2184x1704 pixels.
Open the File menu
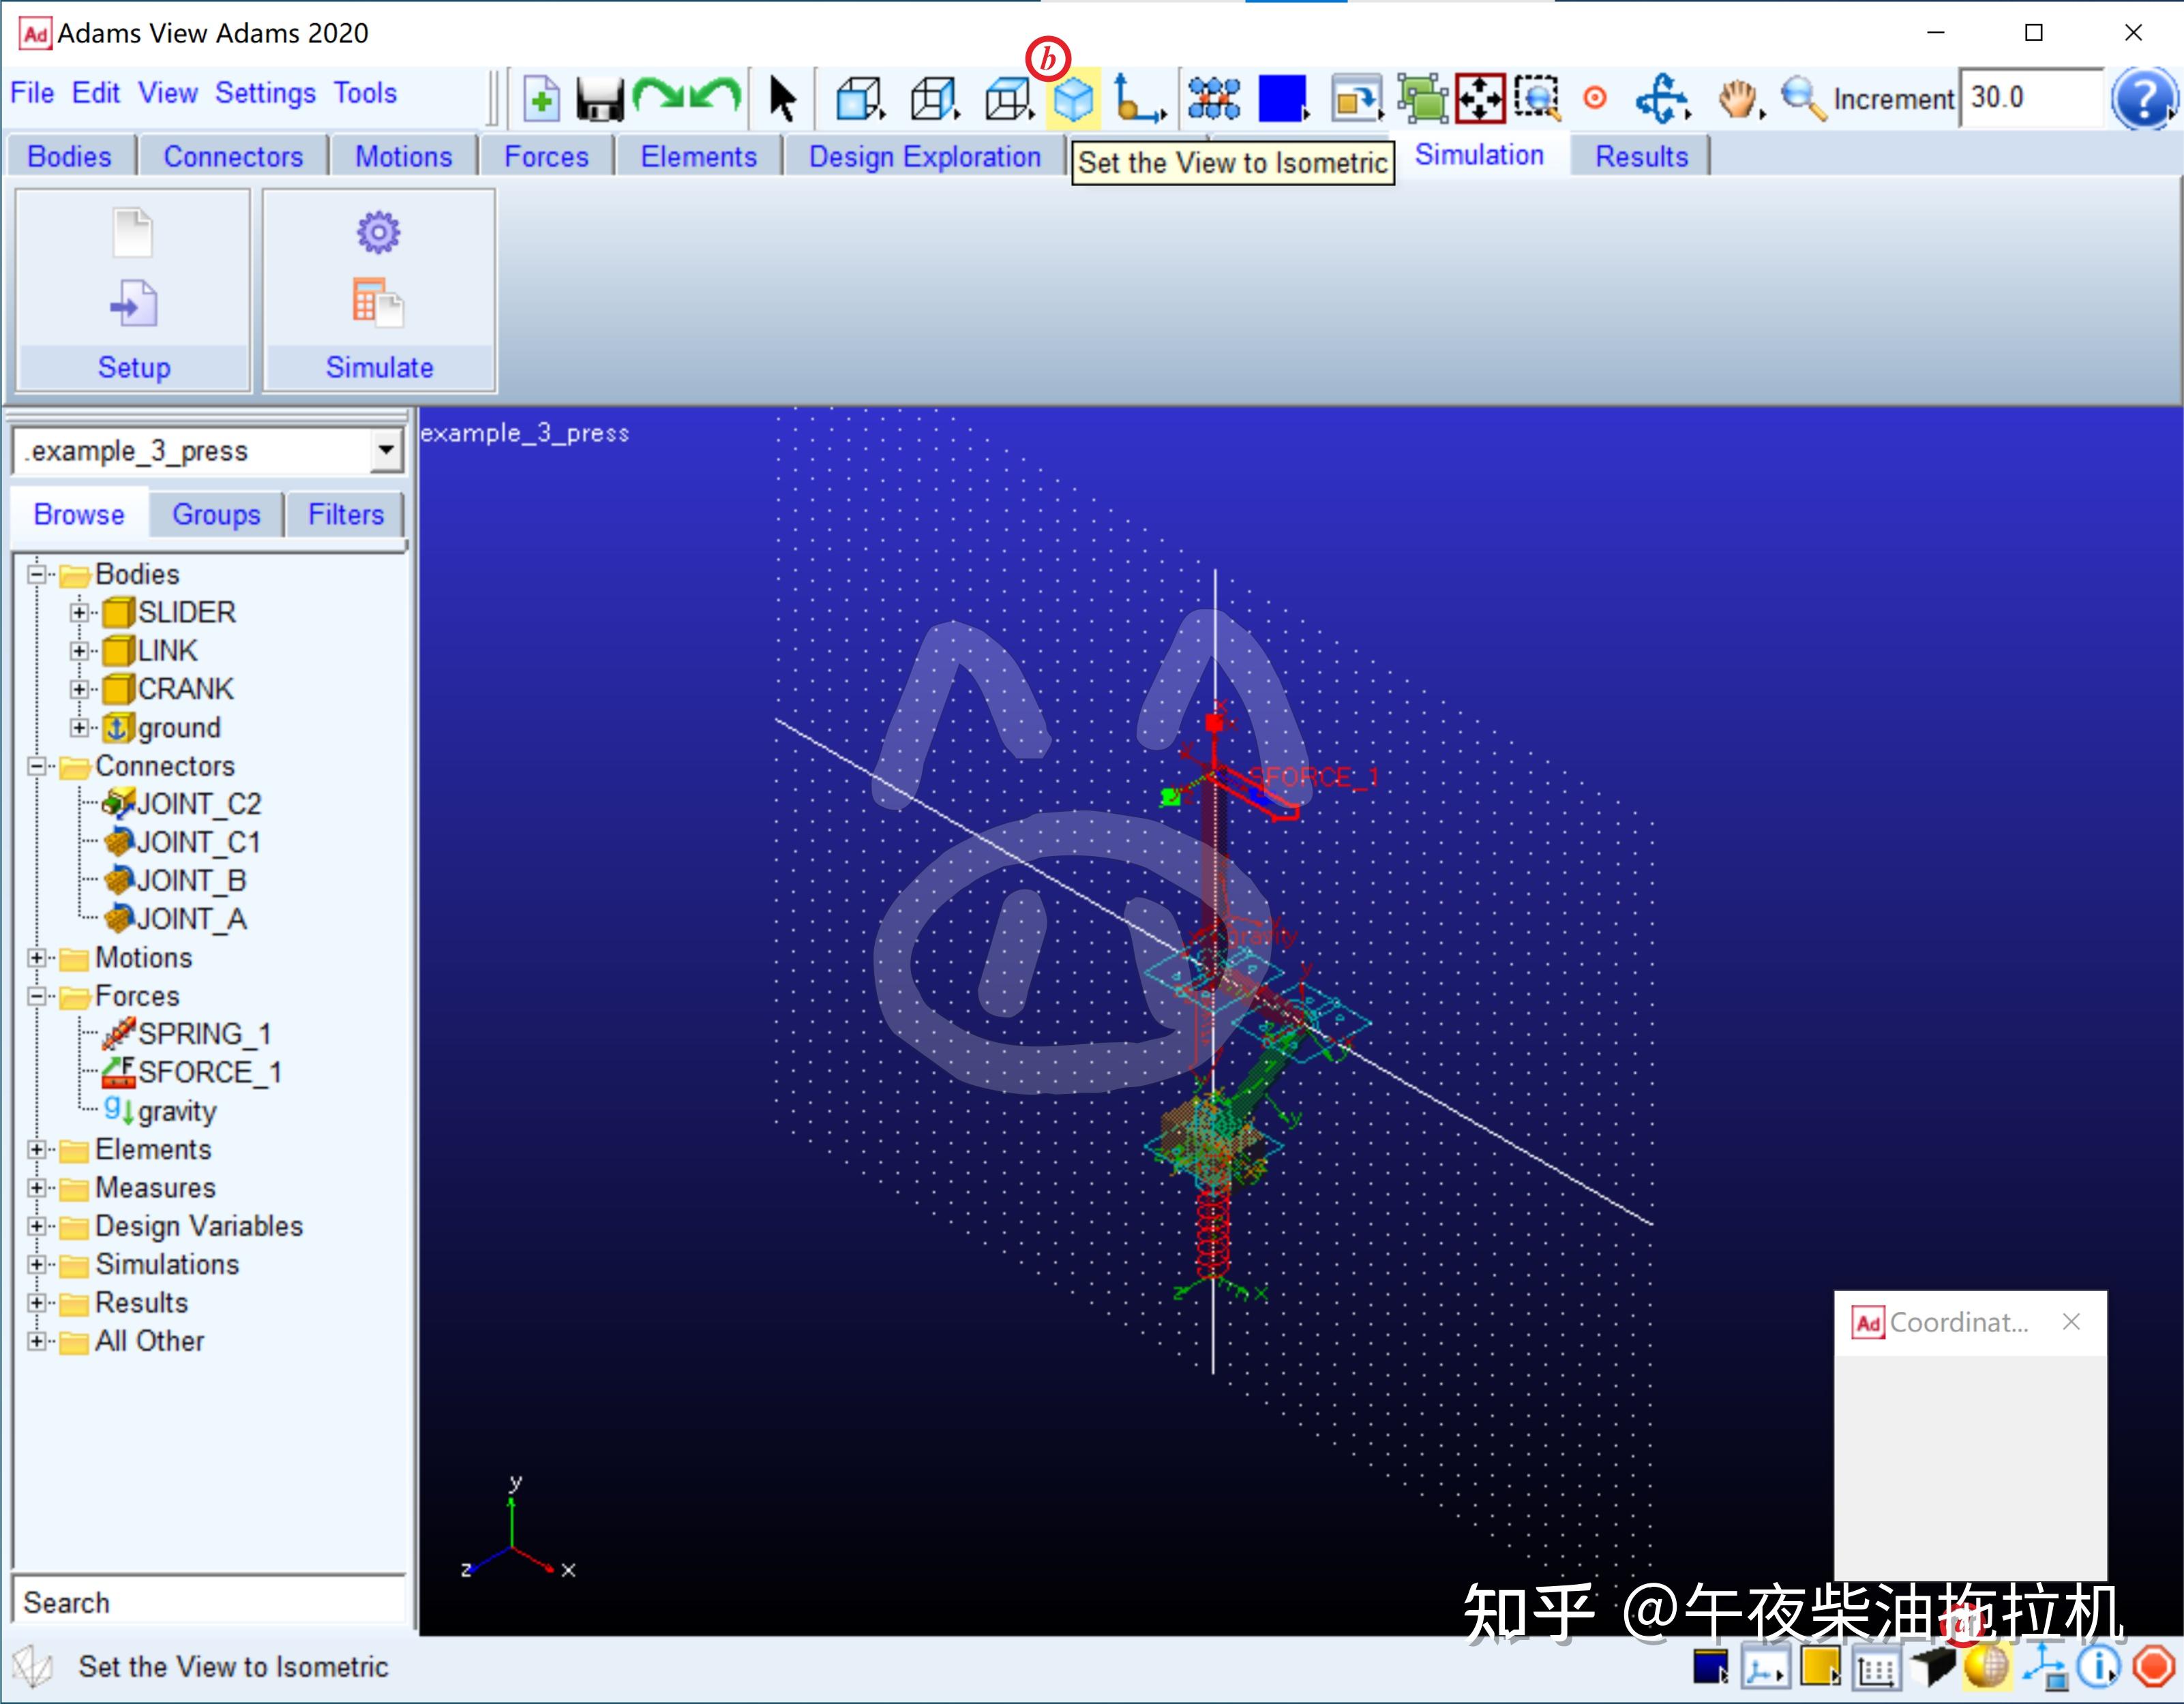[32, 93]
